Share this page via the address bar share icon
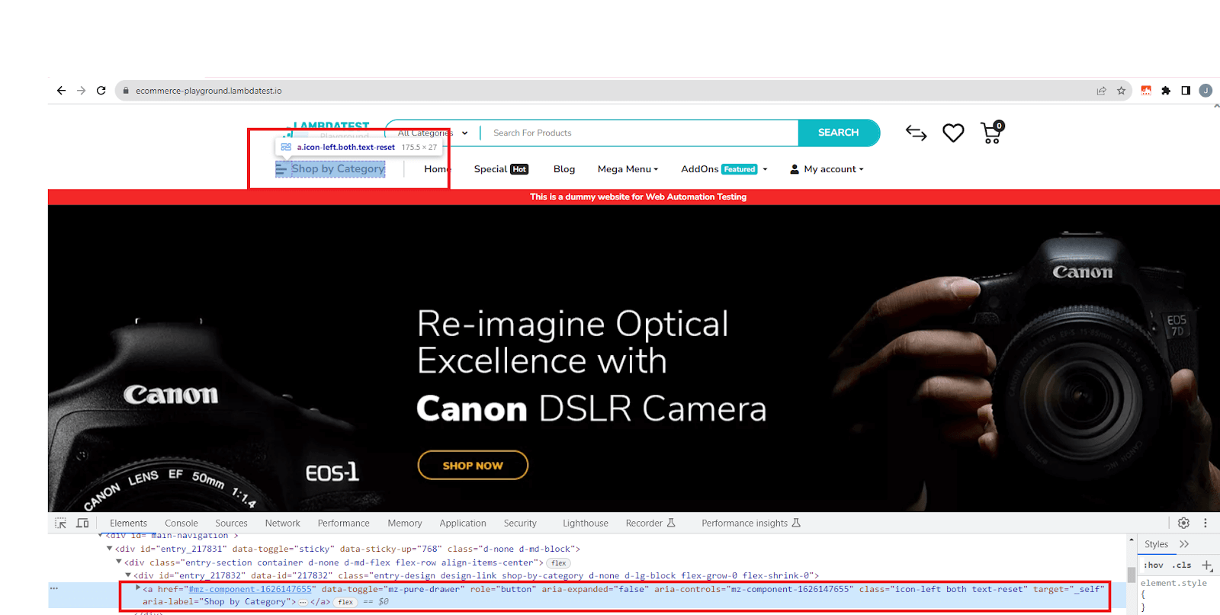 click(x=1101, y=91)
